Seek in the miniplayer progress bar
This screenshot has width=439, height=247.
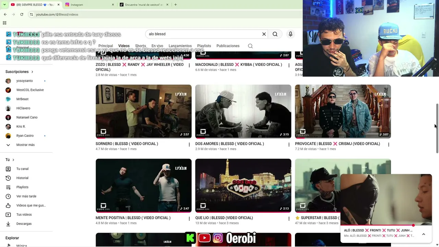pos(386,225)
